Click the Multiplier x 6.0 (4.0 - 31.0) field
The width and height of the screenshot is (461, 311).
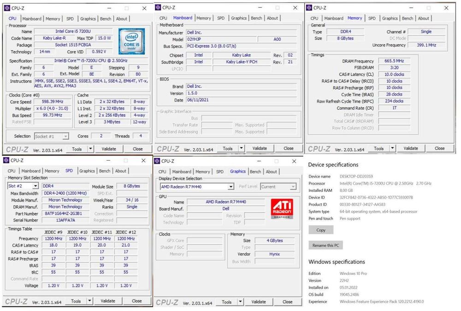tap(53, 108)
